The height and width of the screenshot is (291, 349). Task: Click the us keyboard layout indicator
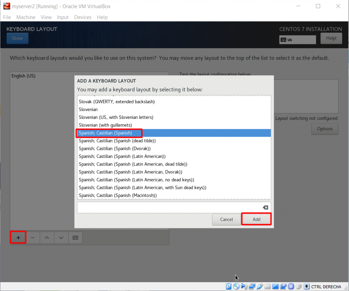pos(298,40)
